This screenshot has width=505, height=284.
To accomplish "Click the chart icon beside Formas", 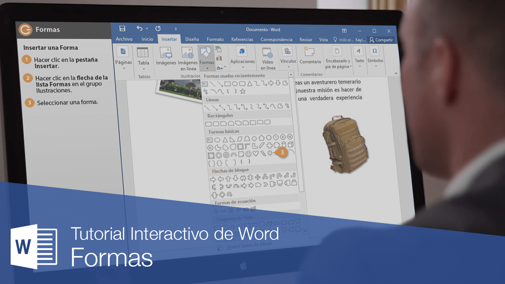I will click(219, 58).
